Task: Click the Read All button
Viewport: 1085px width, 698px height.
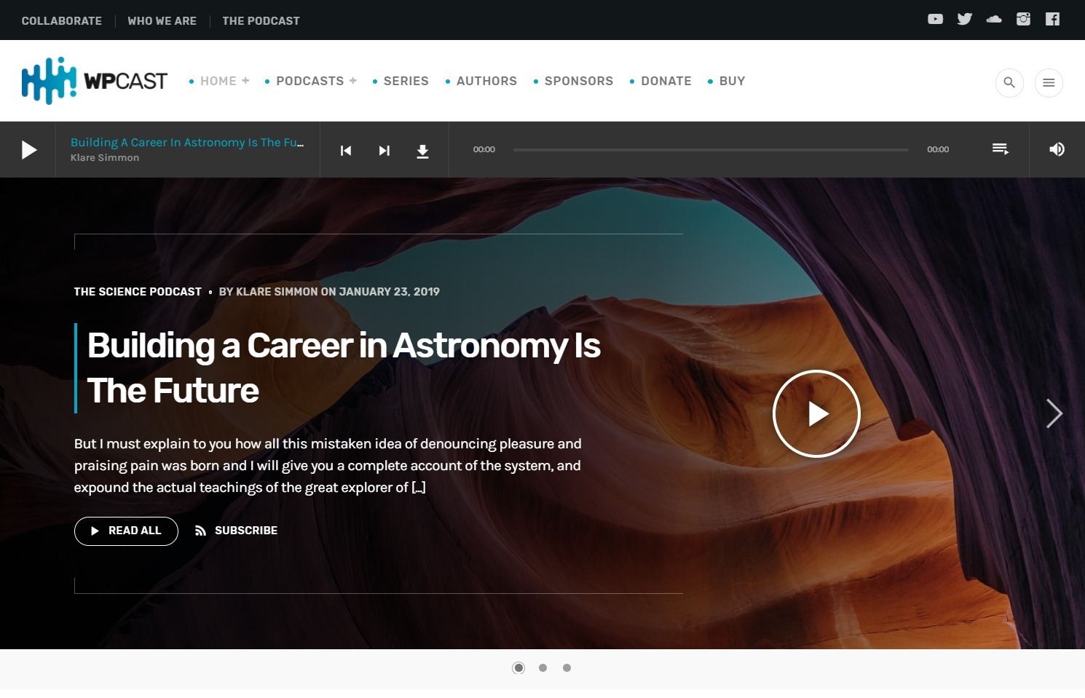Action: (126, 531)
